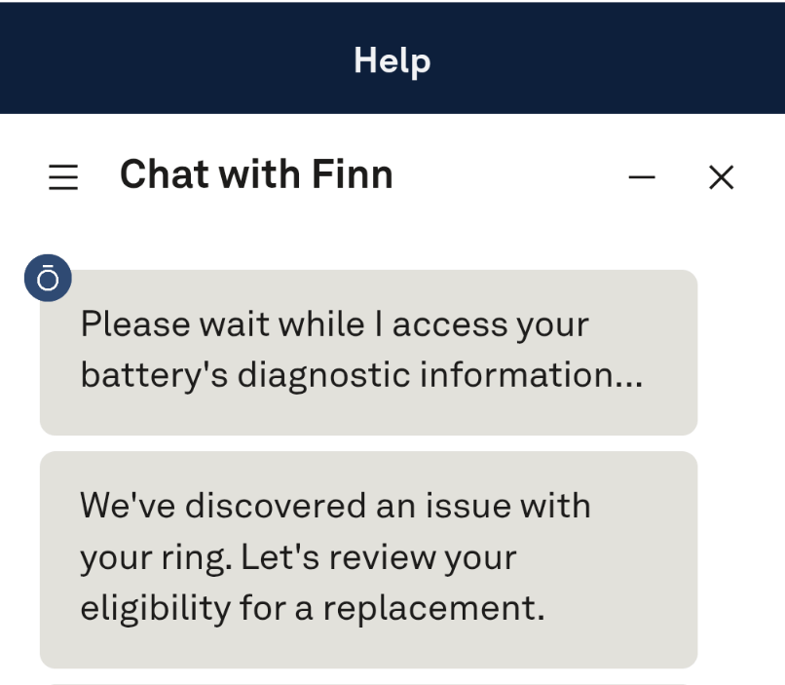This screenshot has width=785, height=685.
Task: Click the replacement eligibility message bubble
Action: tap(369, 555)
